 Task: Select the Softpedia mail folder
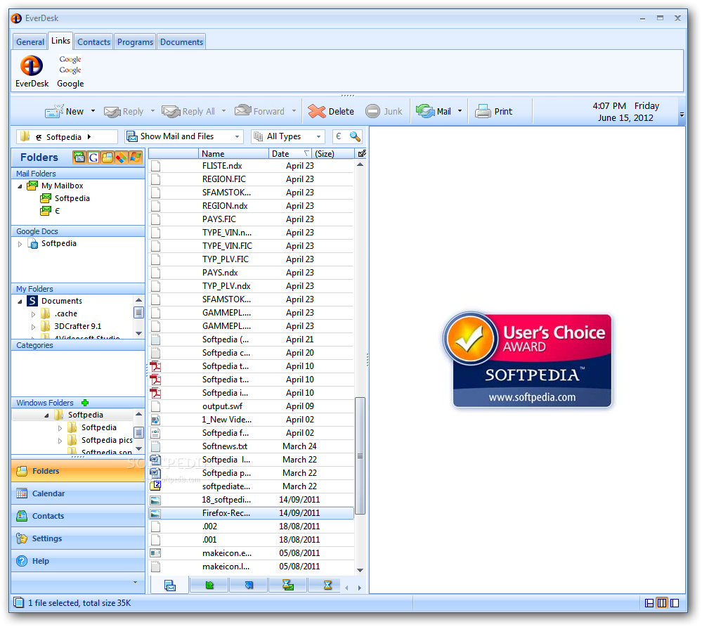click(x=72, y=198)
